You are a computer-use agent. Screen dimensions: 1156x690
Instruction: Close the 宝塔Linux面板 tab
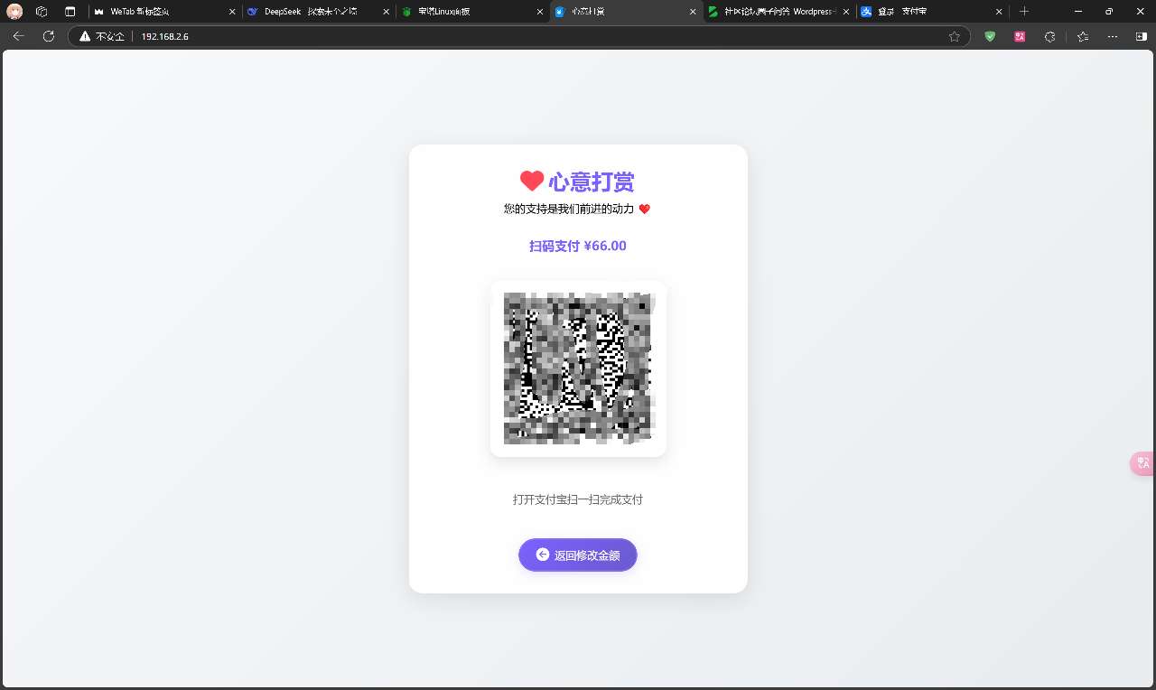click(x=539, y=12)
